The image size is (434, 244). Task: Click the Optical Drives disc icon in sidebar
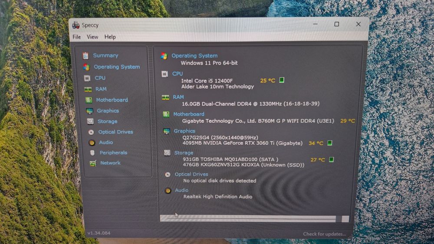click(x=91, y=132)
